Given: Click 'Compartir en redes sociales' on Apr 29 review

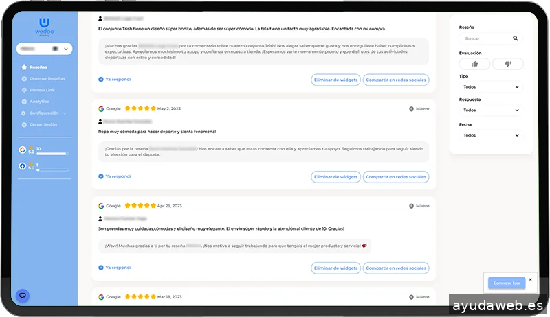Looking at the screenshot, I should [396, 268].
